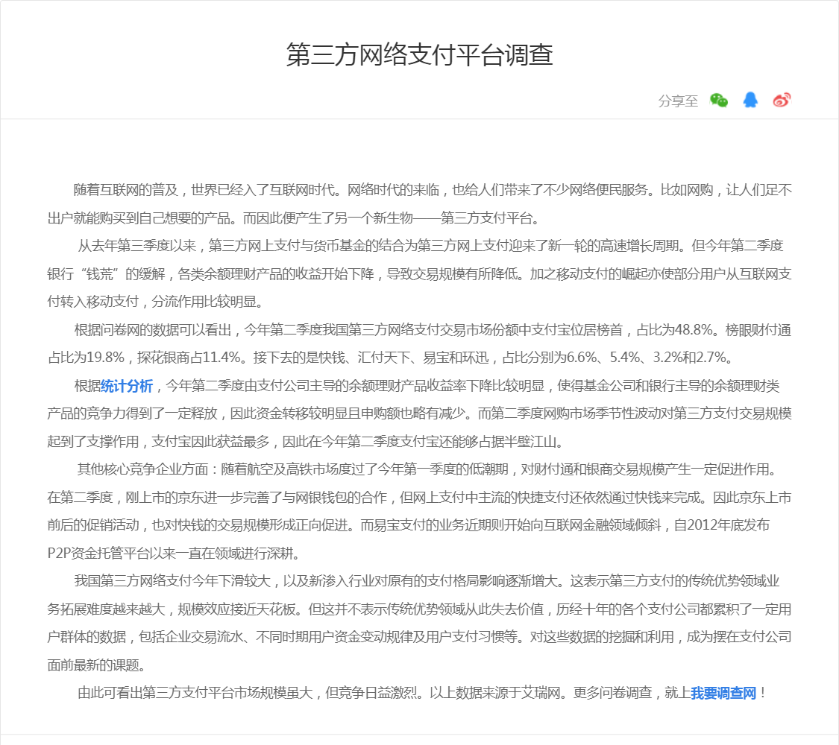Screen dimensions: 839x745
Task: Click the text 由此可看出第三方支付平台市场规模虽大
Action: pos(195,693)
